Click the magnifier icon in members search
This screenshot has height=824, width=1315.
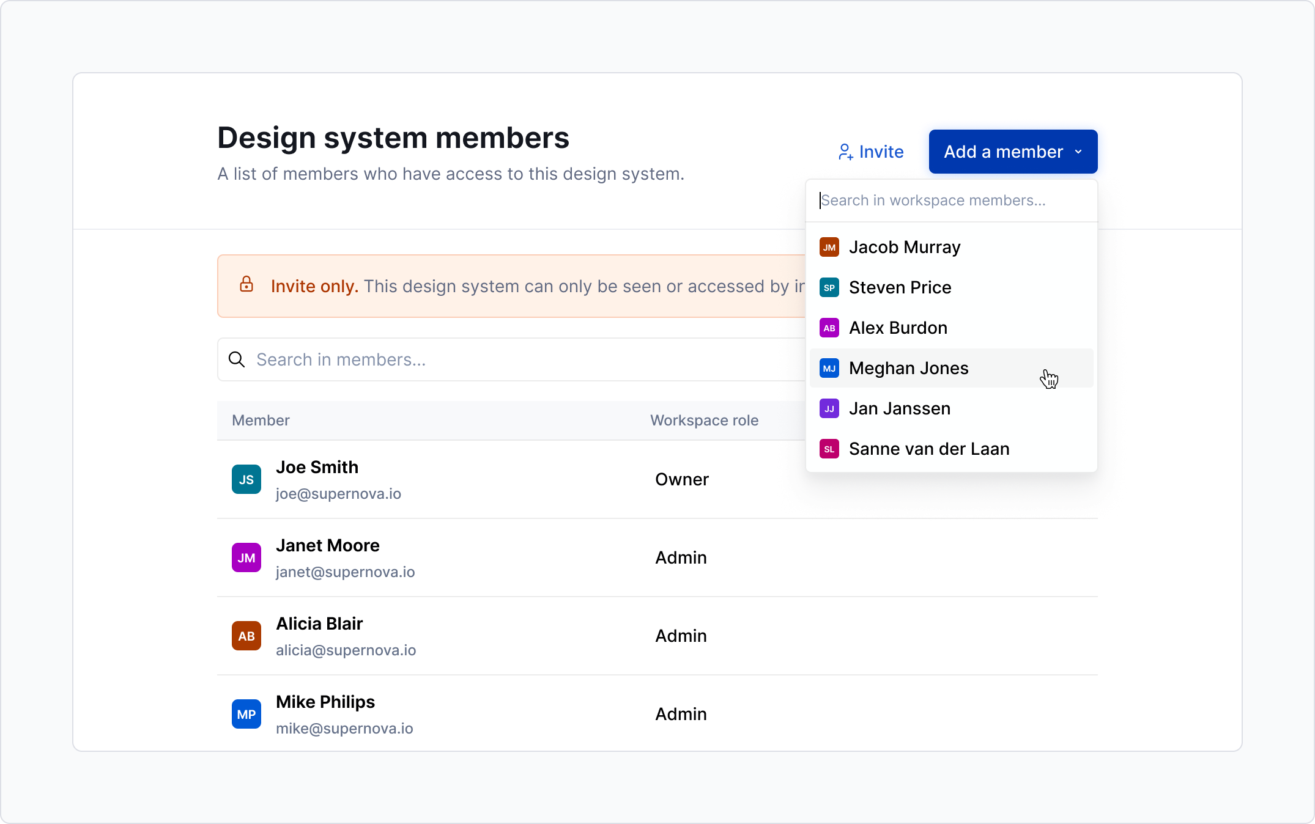coord(237,359)
